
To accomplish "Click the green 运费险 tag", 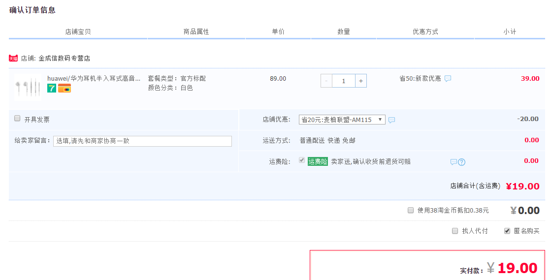I will click(318, 161).
